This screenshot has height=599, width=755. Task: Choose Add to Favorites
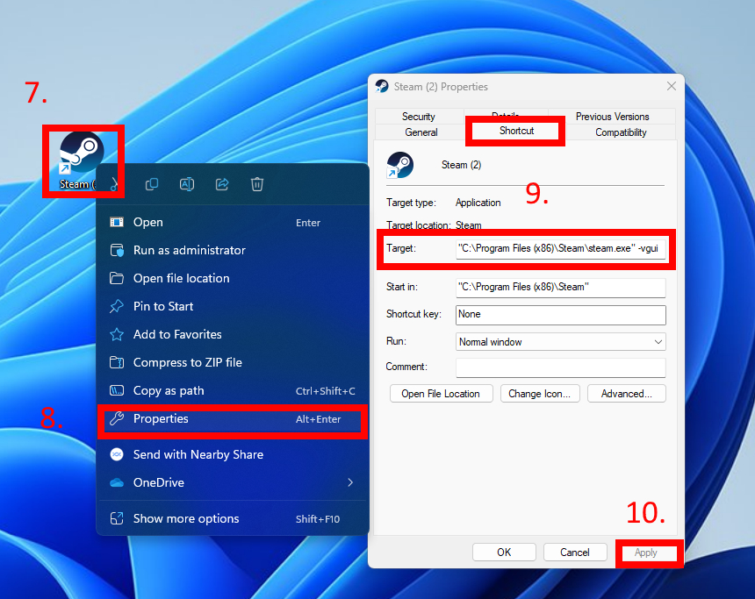point(233,334)
